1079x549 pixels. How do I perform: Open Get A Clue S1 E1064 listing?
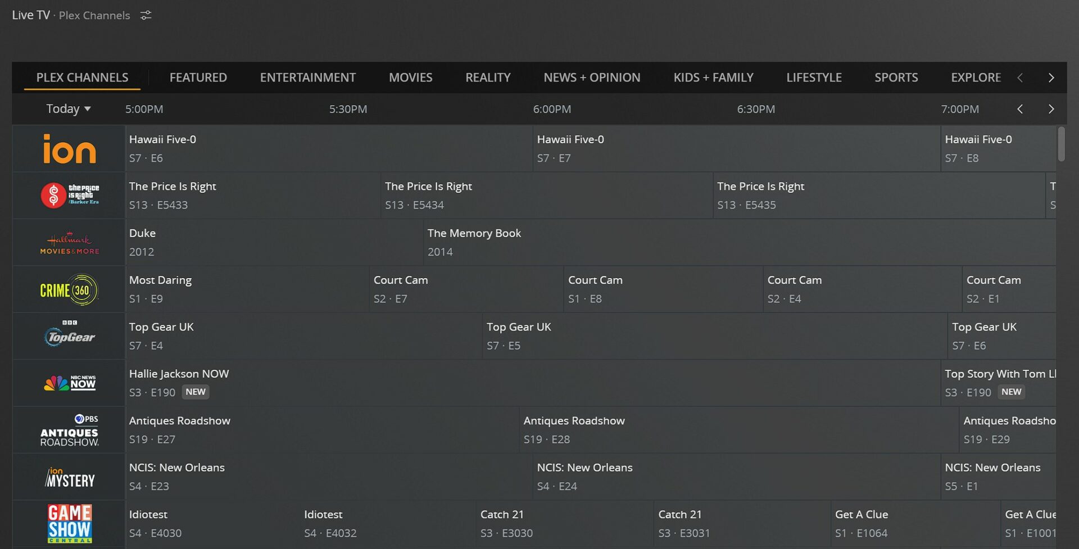(915, 524)
